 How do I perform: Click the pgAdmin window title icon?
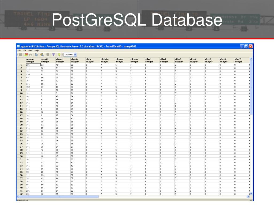point(18,46)
